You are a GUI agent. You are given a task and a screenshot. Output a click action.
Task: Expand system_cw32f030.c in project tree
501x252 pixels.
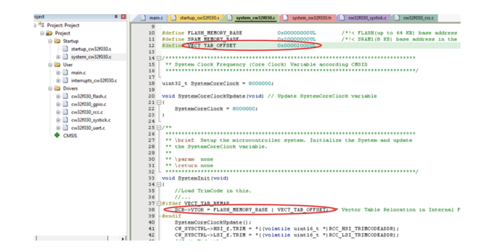tap(58, 57)
